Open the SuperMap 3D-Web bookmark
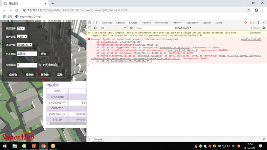Viewport: 267px width, 150px height. tap(28, 17)
